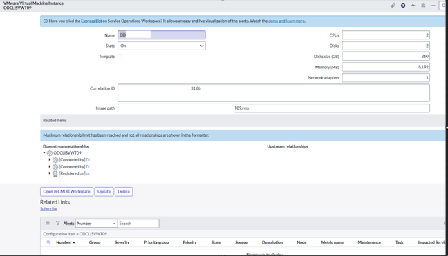Viewport: 448px width, 256px height.
Task: Click the Alerts Search input field
Action: pos(138,223)
